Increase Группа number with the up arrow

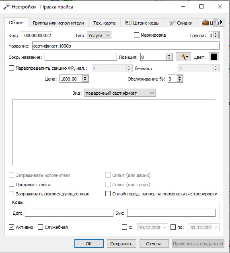[216, 33]
